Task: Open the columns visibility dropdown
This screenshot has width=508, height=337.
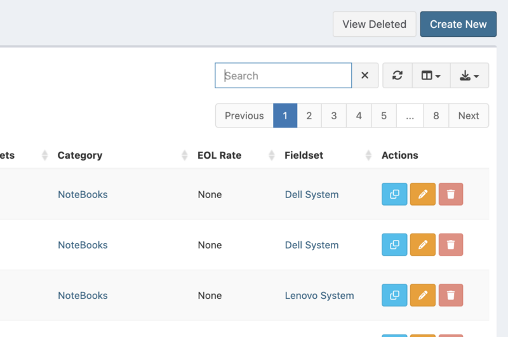Action: click(431, 76)
